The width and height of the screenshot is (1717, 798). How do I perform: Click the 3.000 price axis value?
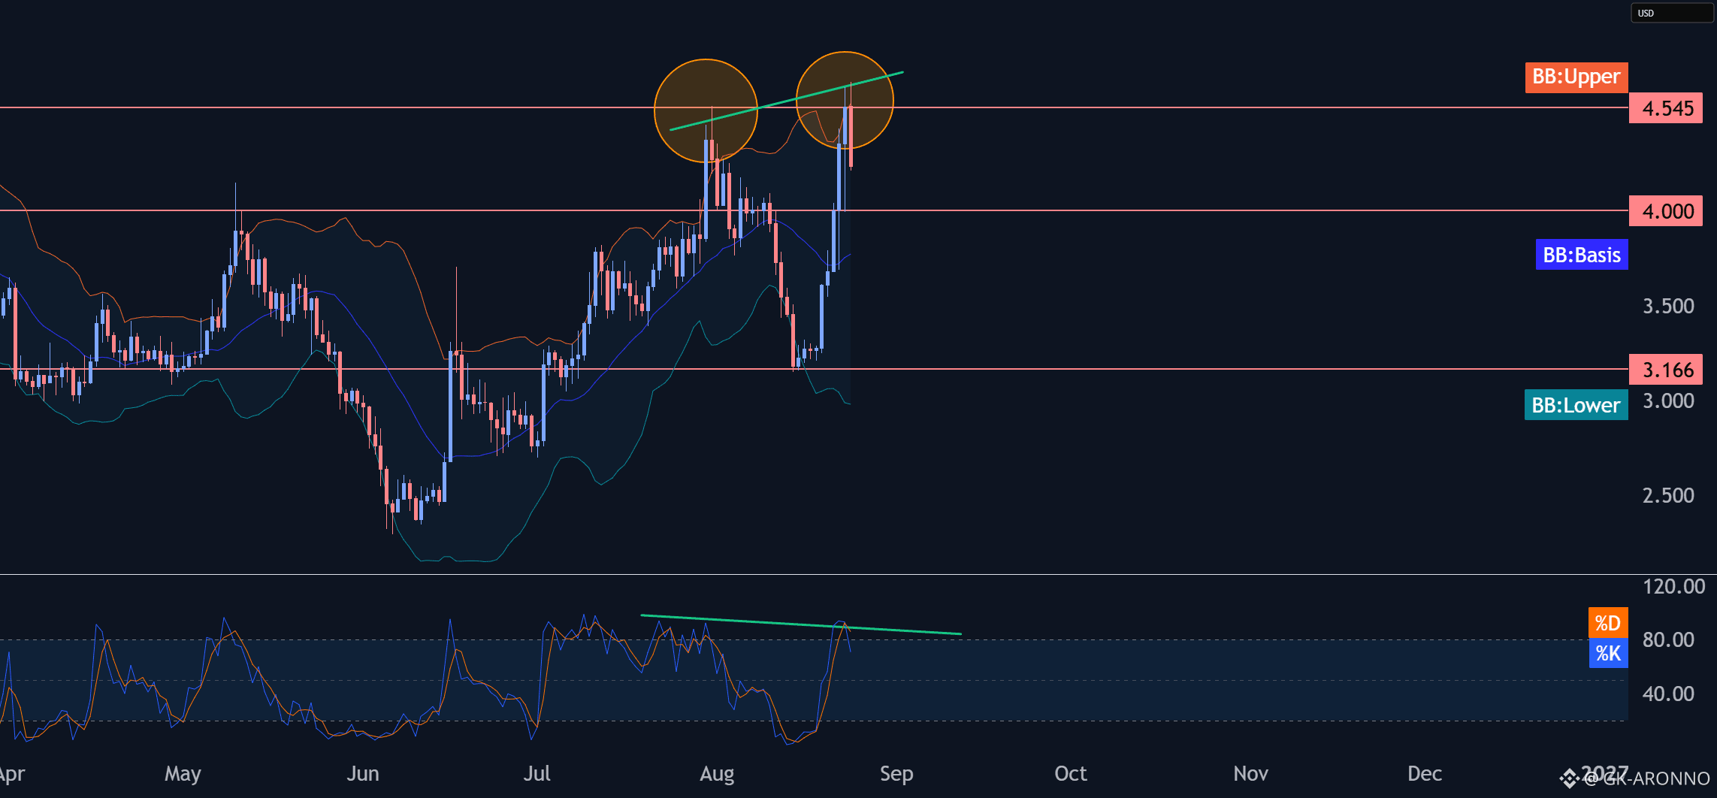coord(1668,401)
